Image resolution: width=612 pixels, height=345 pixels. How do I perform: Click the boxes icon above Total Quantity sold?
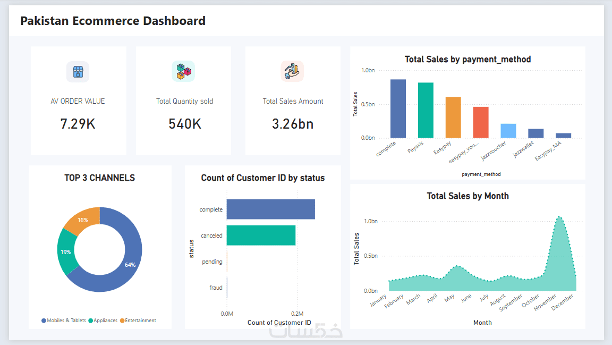(x=183, y=72)
